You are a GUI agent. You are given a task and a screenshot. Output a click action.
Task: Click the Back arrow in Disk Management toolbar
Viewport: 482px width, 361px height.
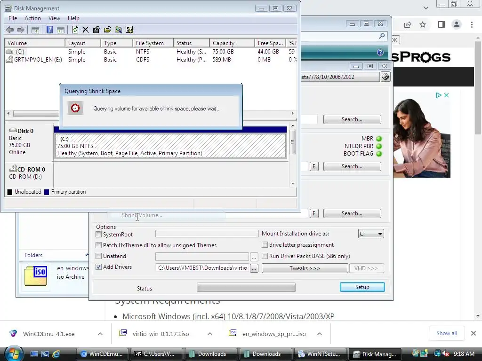coord(10,30)
